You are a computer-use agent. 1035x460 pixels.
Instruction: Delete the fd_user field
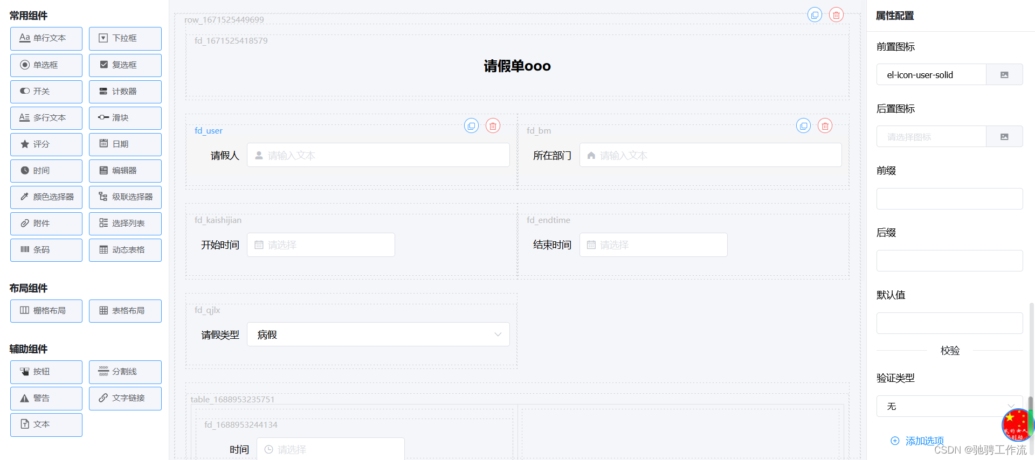[x=493, y=126]
